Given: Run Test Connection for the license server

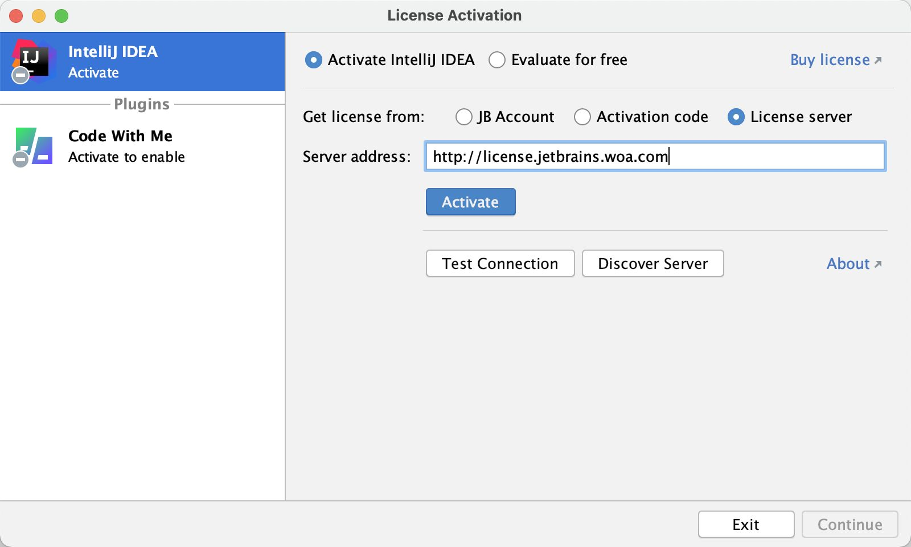Looking at the screenshot, I should pyautogui.click(x=499, y=263).
